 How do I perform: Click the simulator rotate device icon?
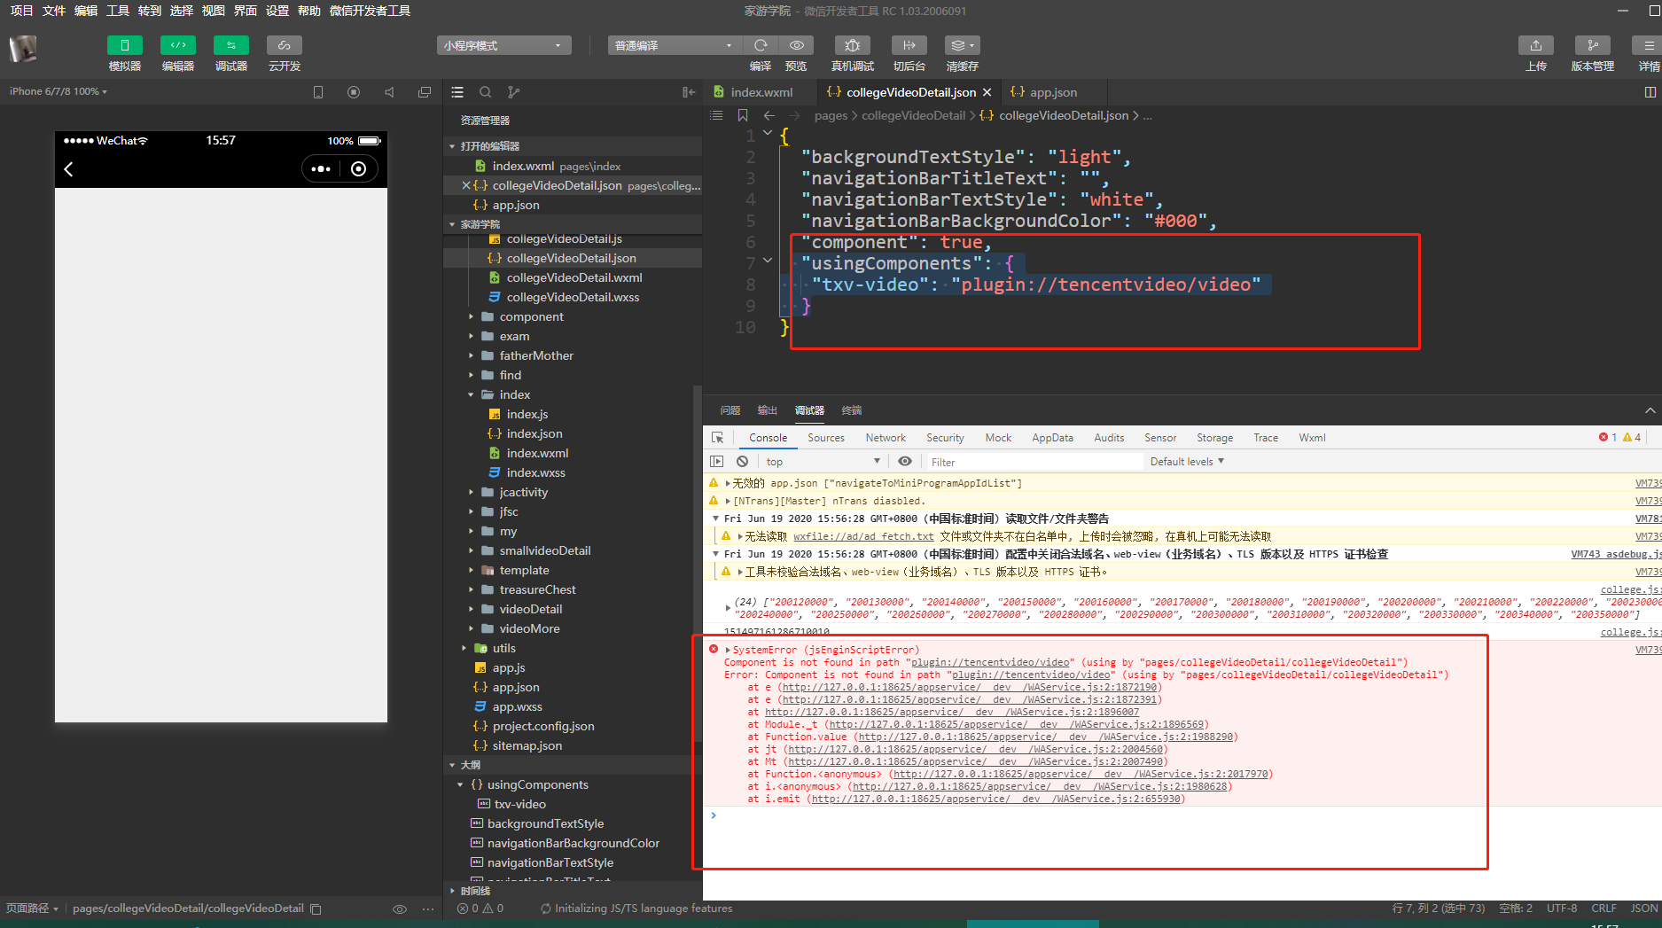click(318, 92)
